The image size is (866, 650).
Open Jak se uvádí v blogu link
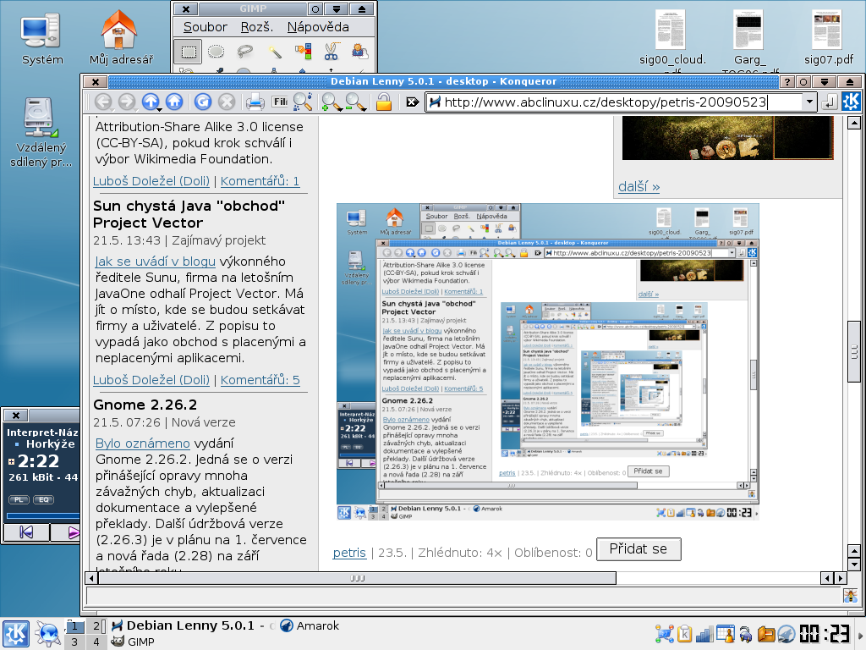tap(156, 261)
